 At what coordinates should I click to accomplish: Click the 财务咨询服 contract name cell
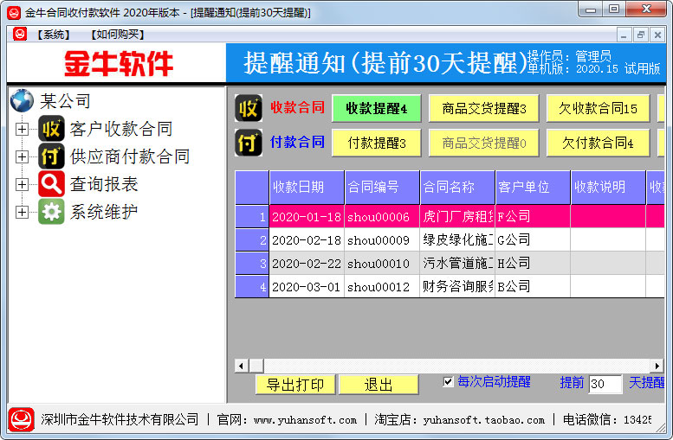(x=457, y=287)
